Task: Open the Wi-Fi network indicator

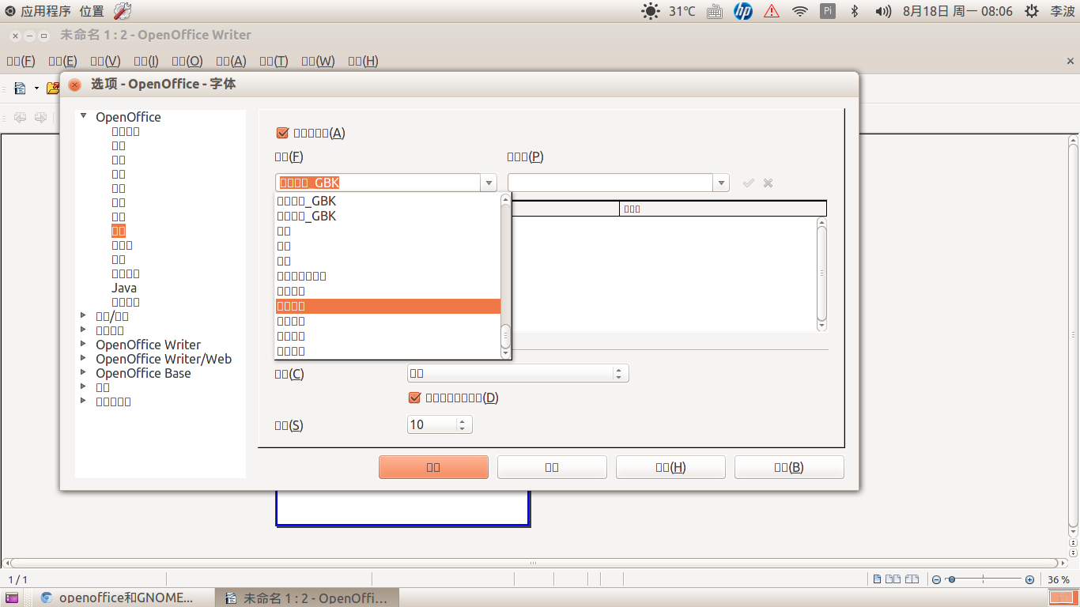Action: (800, 11)
